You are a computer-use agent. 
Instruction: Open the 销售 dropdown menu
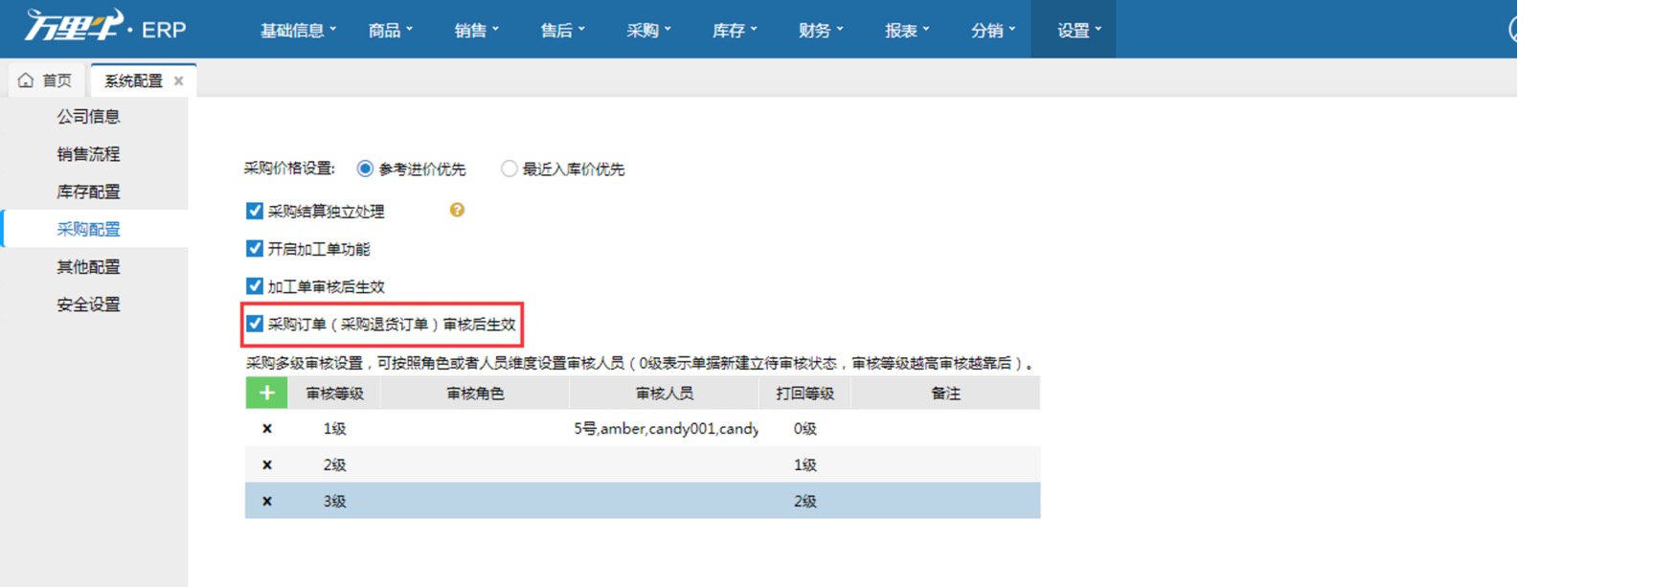[476, 30]
